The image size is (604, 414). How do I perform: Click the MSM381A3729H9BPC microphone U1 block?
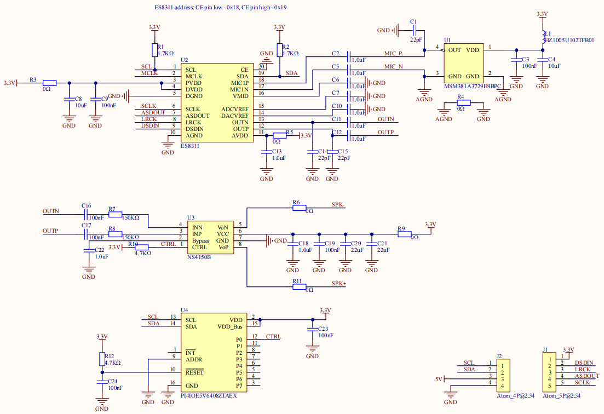(x=464, y=63)
